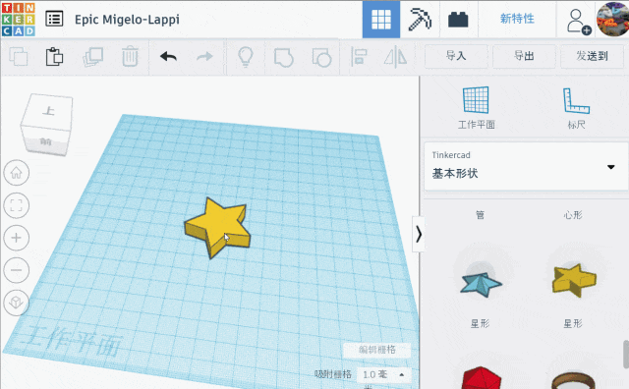Viewport: 629px width, 389px height.
Task: Click the 导入 import button
Action: click(456, 56)
